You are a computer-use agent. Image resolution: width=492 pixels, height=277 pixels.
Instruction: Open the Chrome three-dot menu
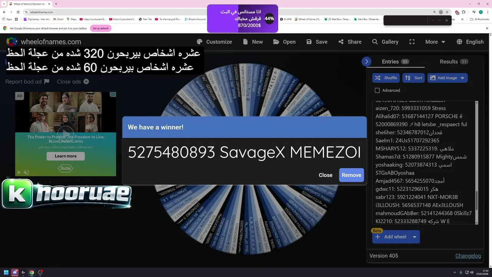click(x=487, y=12)
